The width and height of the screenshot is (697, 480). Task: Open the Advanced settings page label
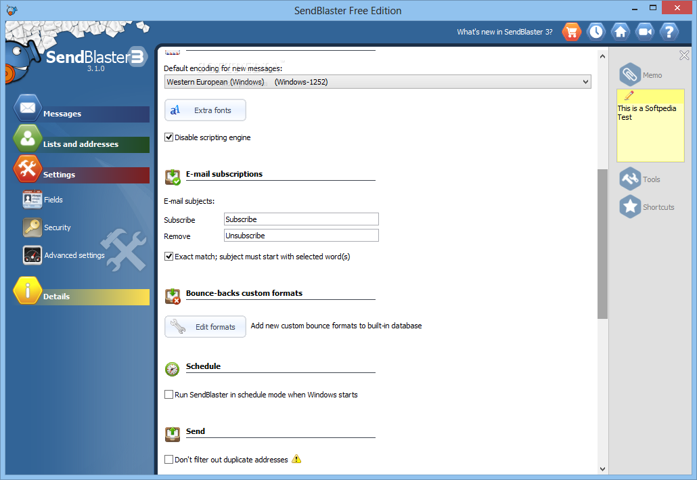(x=74, y=255)
